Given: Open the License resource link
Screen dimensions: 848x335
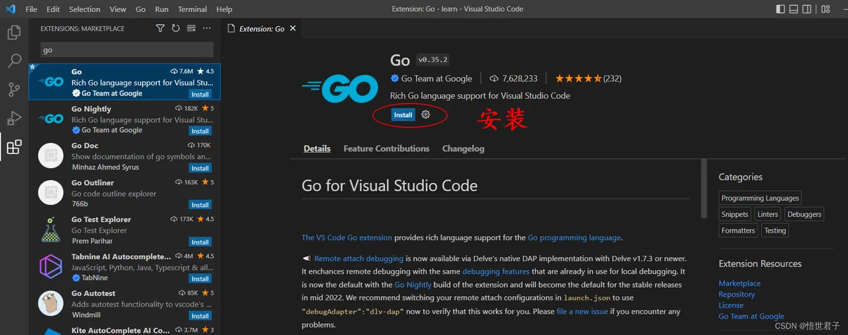Looking at the screenshot, I should tap(731, 305).
